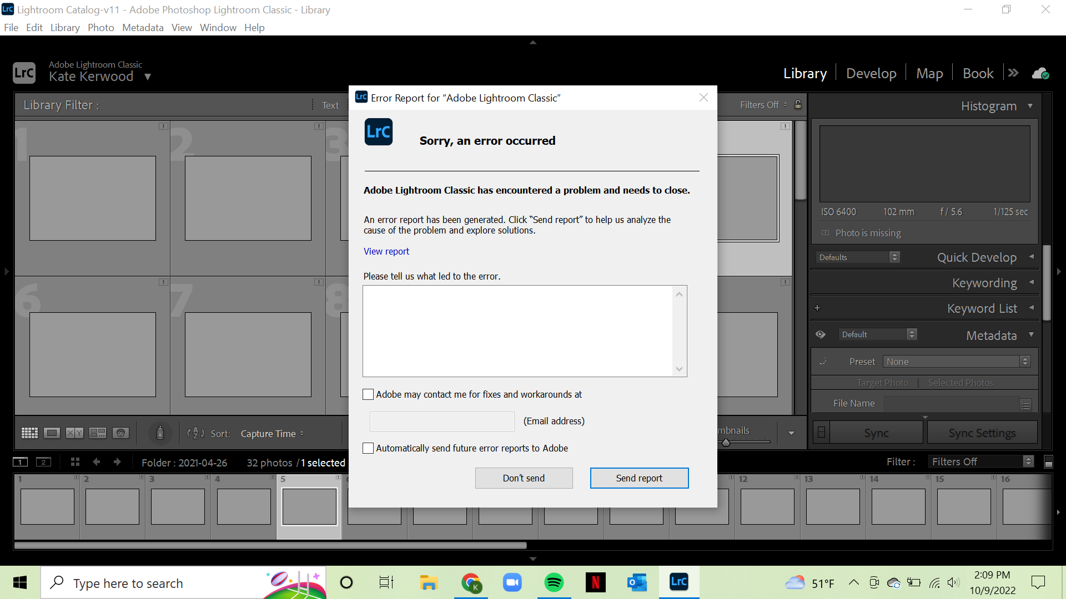Click the thumbnails size slider handle
Screen dimensions: 1066x599
[726, 443]
